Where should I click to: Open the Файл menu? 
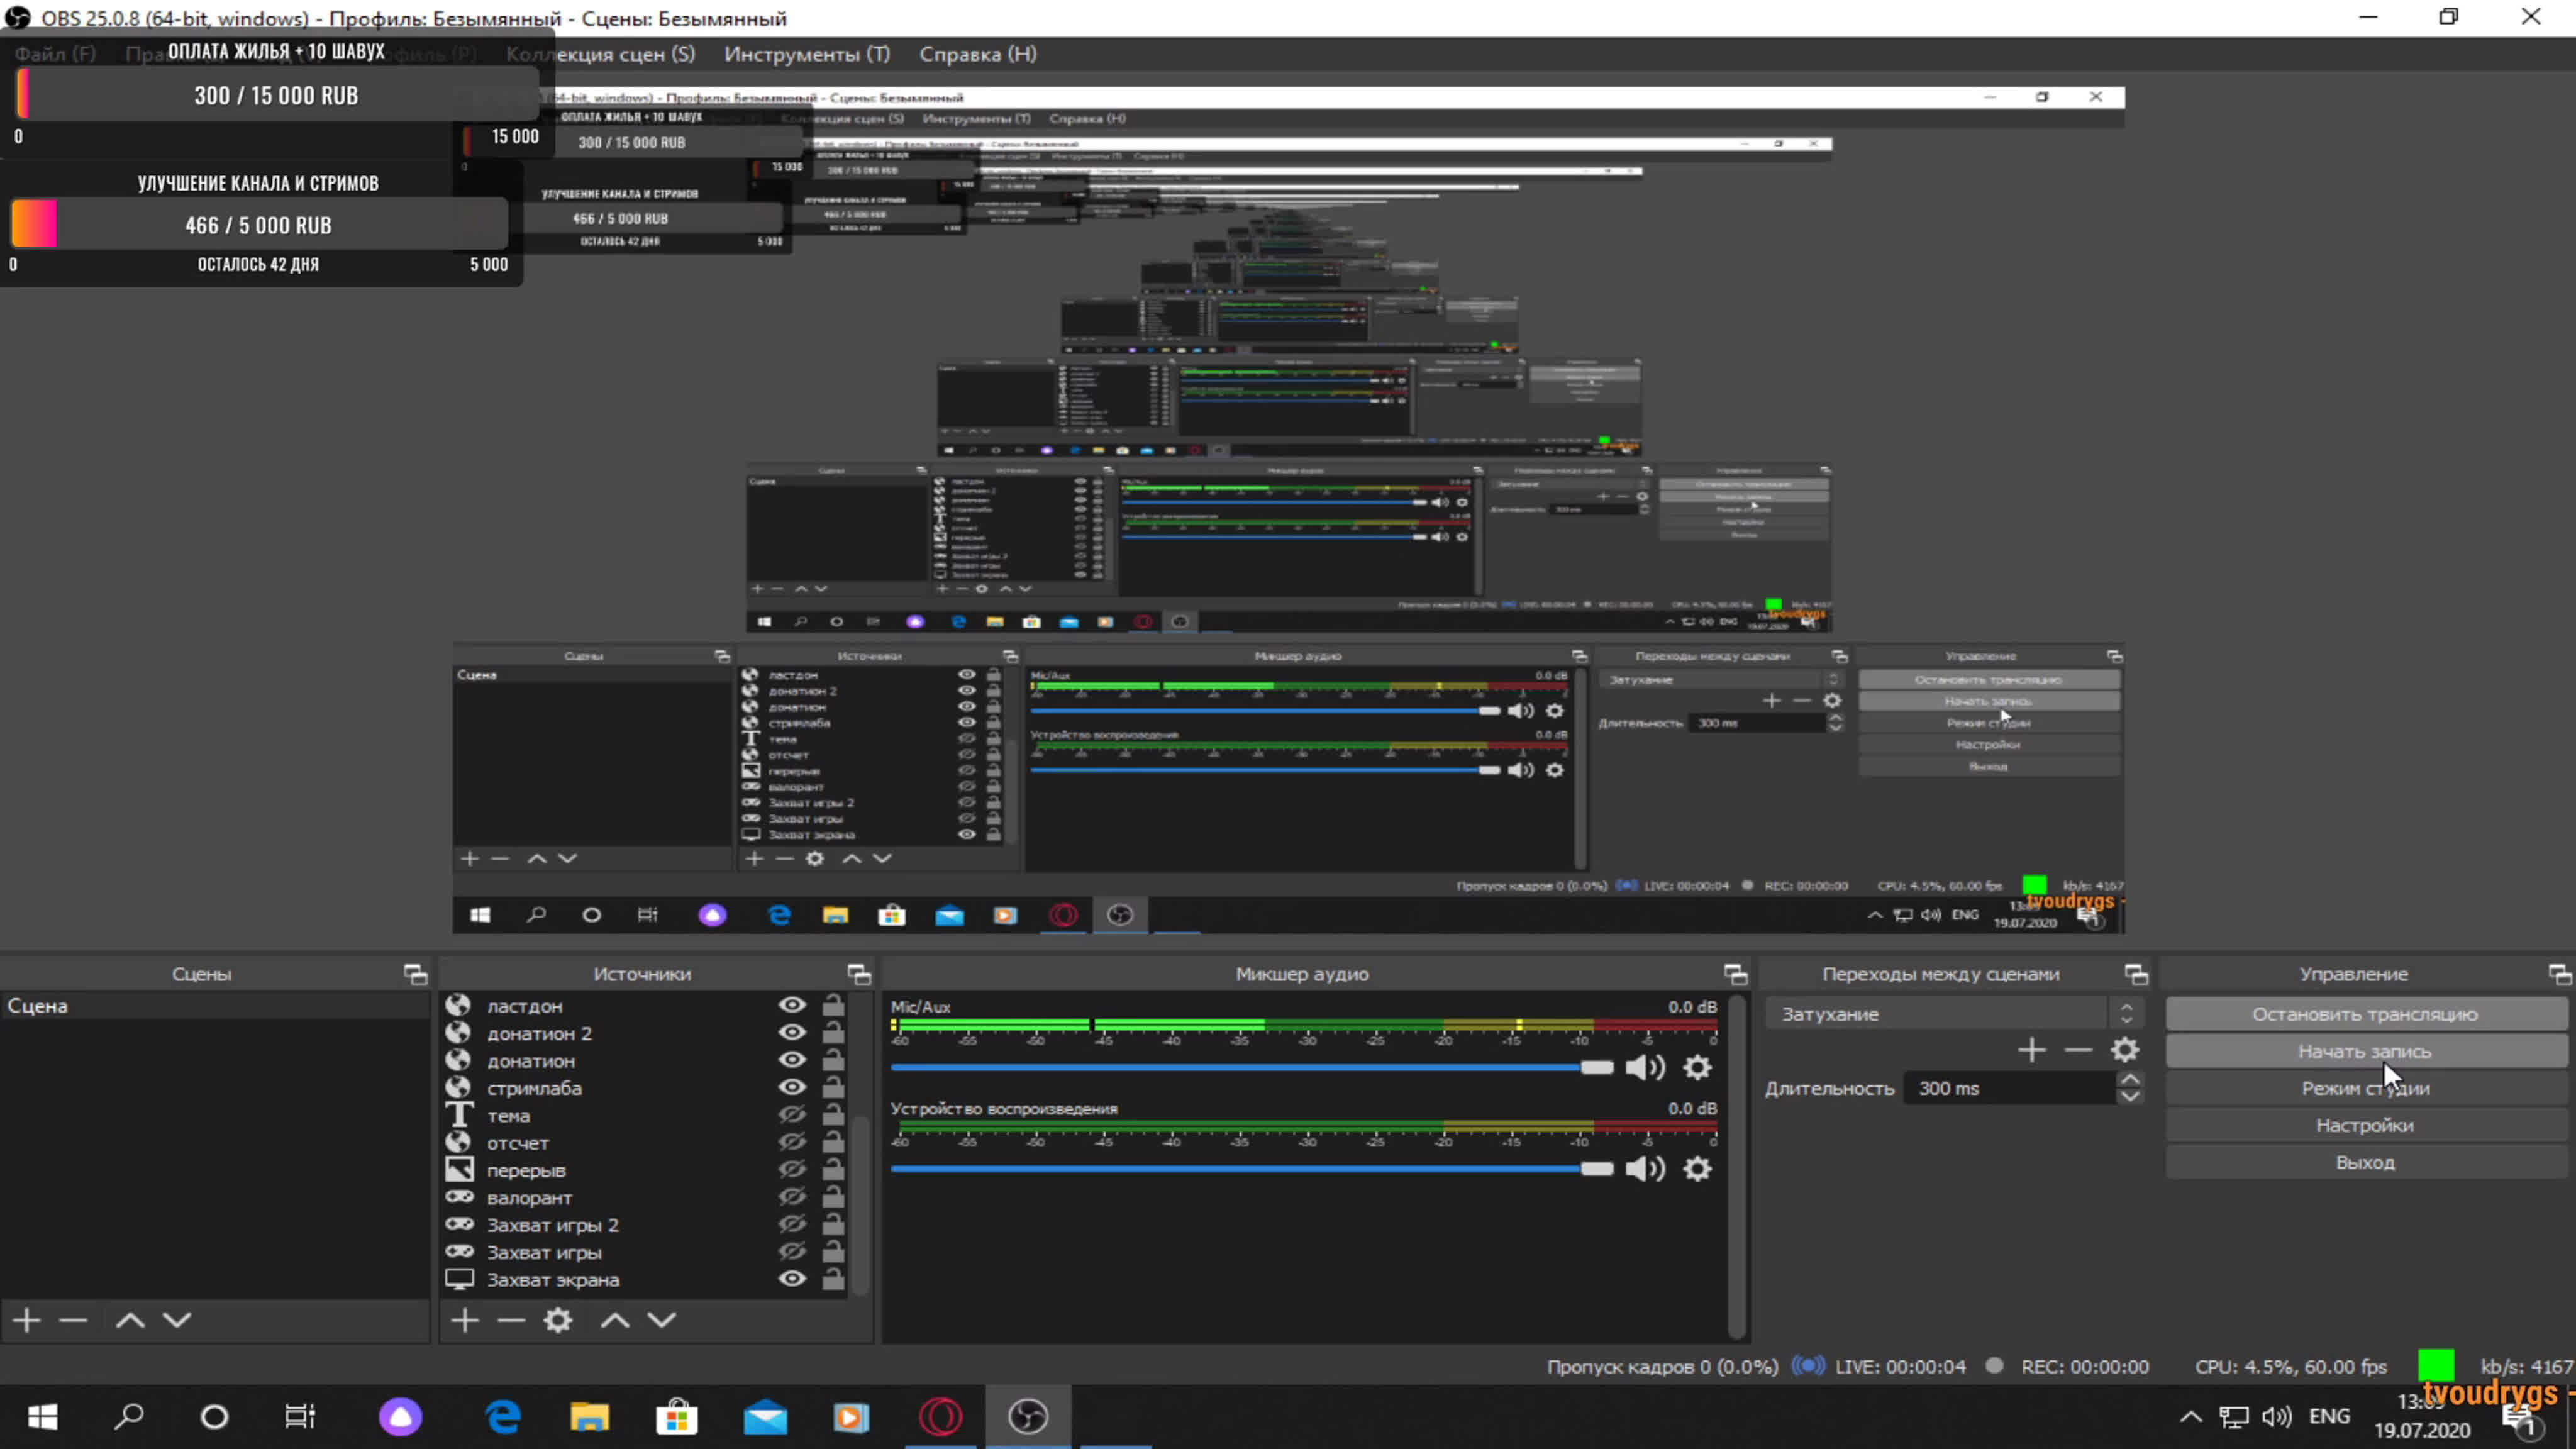55,54
